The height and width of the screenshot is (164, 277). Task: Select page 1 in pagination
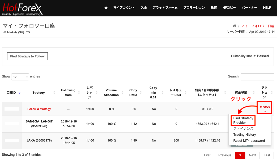pyautogui.click(x=240, y=155)
